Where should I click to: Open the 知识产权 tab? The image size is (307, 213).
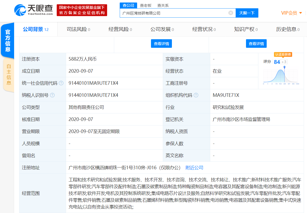point(246,29)
